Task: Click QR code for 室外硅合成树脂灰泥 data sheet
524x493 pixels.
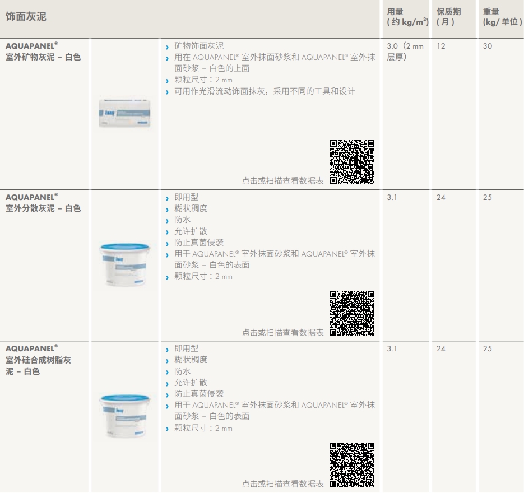Action: click(x=352, y=465)
